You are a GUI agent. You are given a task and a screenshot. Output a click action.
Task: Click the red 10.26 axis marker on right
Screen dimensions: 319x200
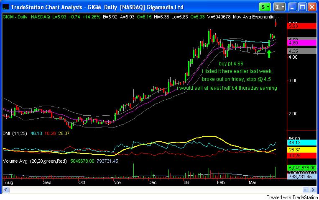tap(301, 156)
